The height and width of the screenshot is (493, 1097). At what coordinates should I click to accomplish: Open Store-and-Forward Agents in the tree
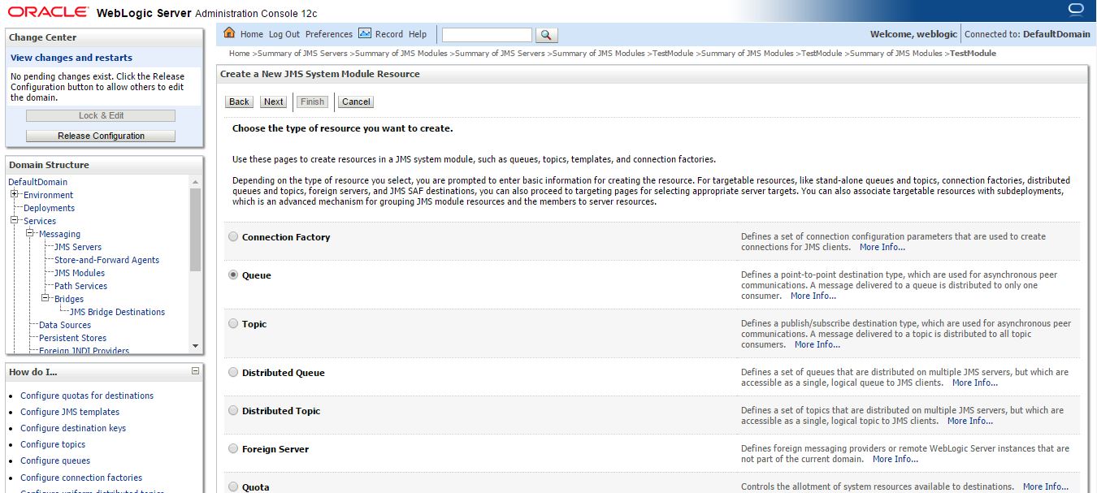pos(106,260)
